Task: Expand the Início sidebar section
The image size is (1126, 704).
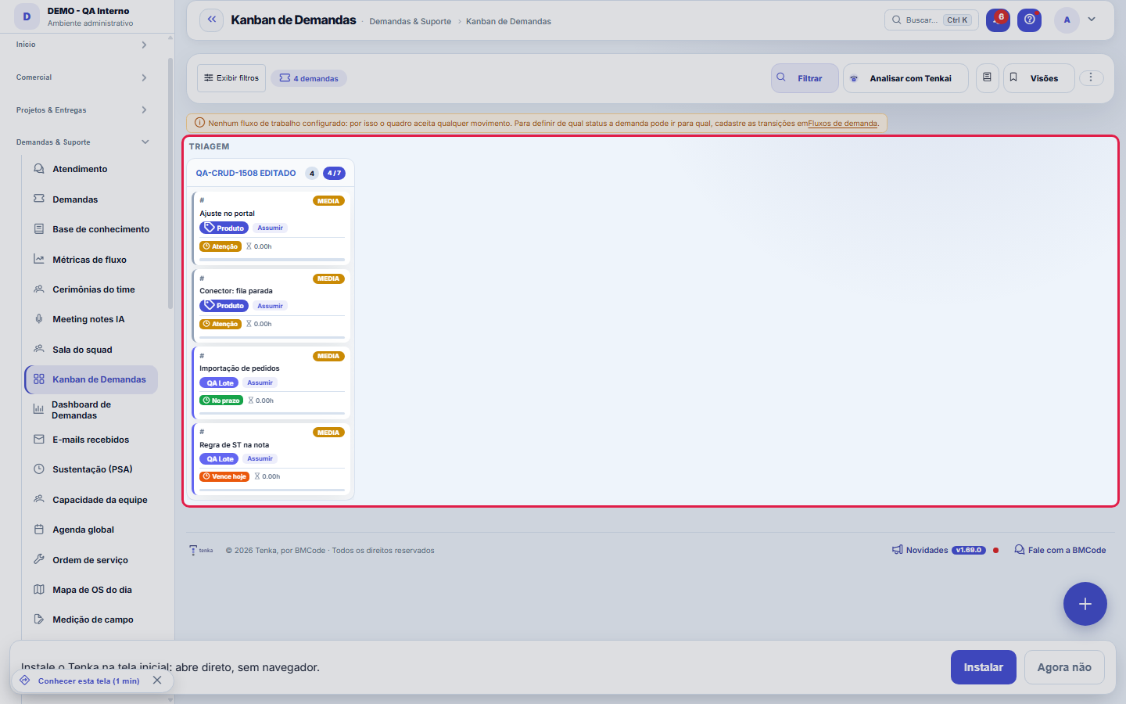Action: click(82, 45)
